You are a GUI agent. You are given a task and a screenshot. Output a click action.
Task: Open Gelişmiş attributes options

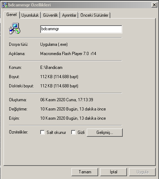(105, 132)
